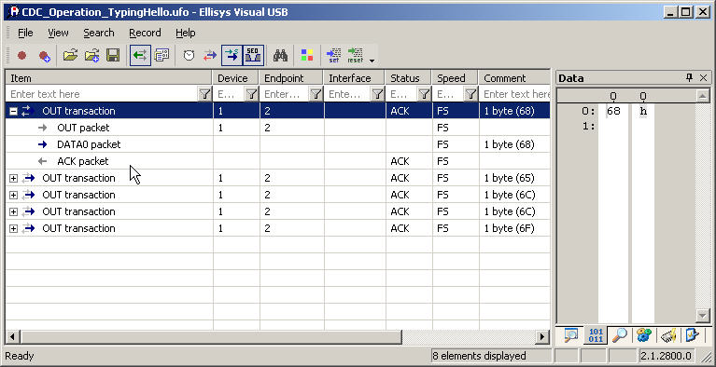Click the set marker toolbar icon
The width and height of the screenshot is (716, 367).
tap(334, 56)
